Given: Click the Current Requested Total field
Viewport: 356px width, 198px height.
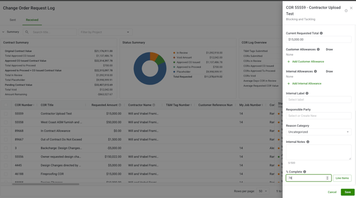Looking at the screenshot, I should coord(318,39).
